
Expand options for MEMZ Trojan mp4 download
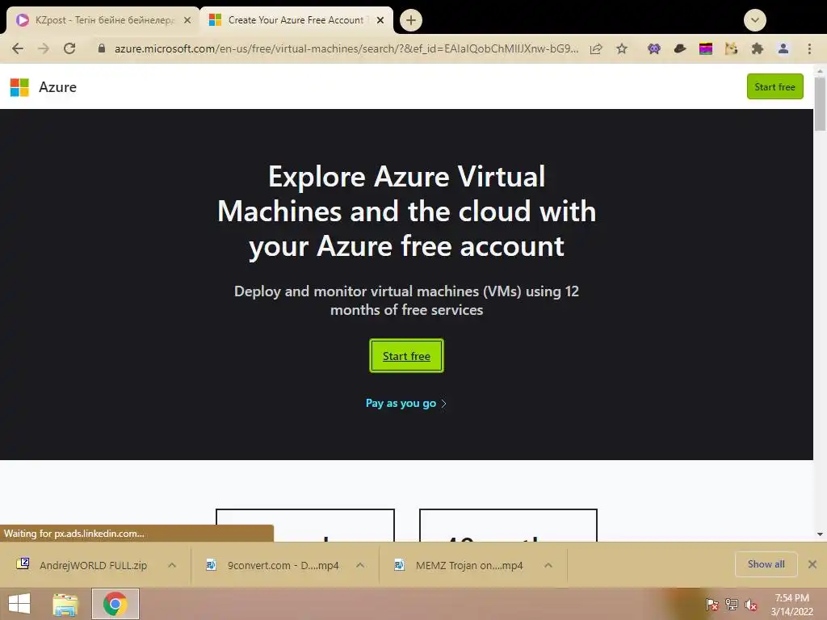point(548,565)
